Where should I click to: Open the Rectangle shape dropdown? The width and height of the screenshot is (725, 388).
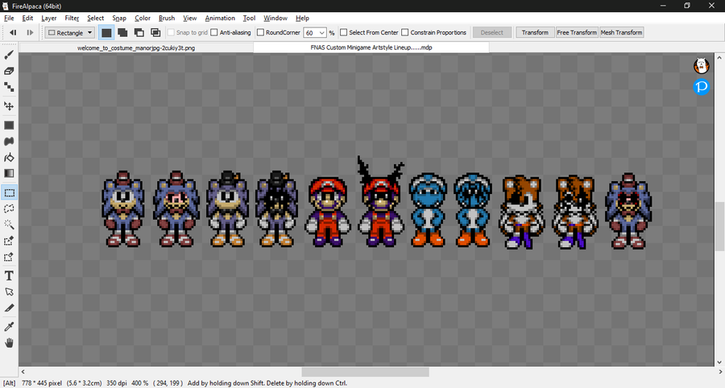pyautogui.click(x=70, y=32)
